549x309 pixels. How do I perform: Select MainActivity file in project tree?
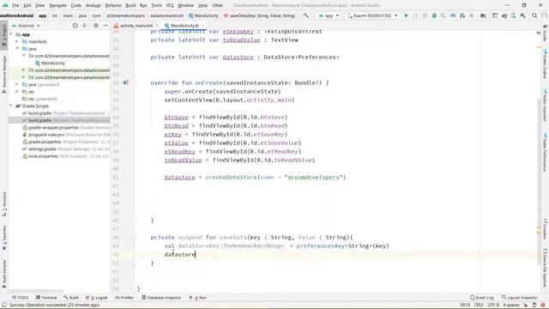(x=50, y=63)
